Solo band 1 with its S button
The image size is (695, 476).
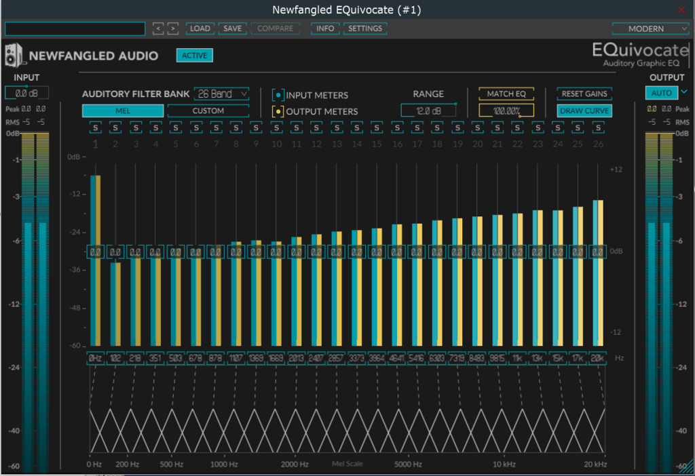coord(95,128)
